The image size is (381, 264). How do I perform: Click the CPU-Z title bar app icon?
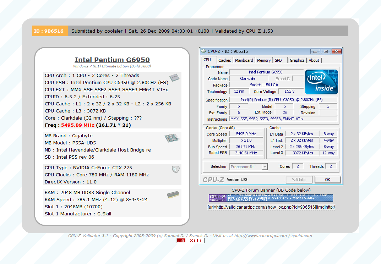pyautogui.click(x=203, y=51)
